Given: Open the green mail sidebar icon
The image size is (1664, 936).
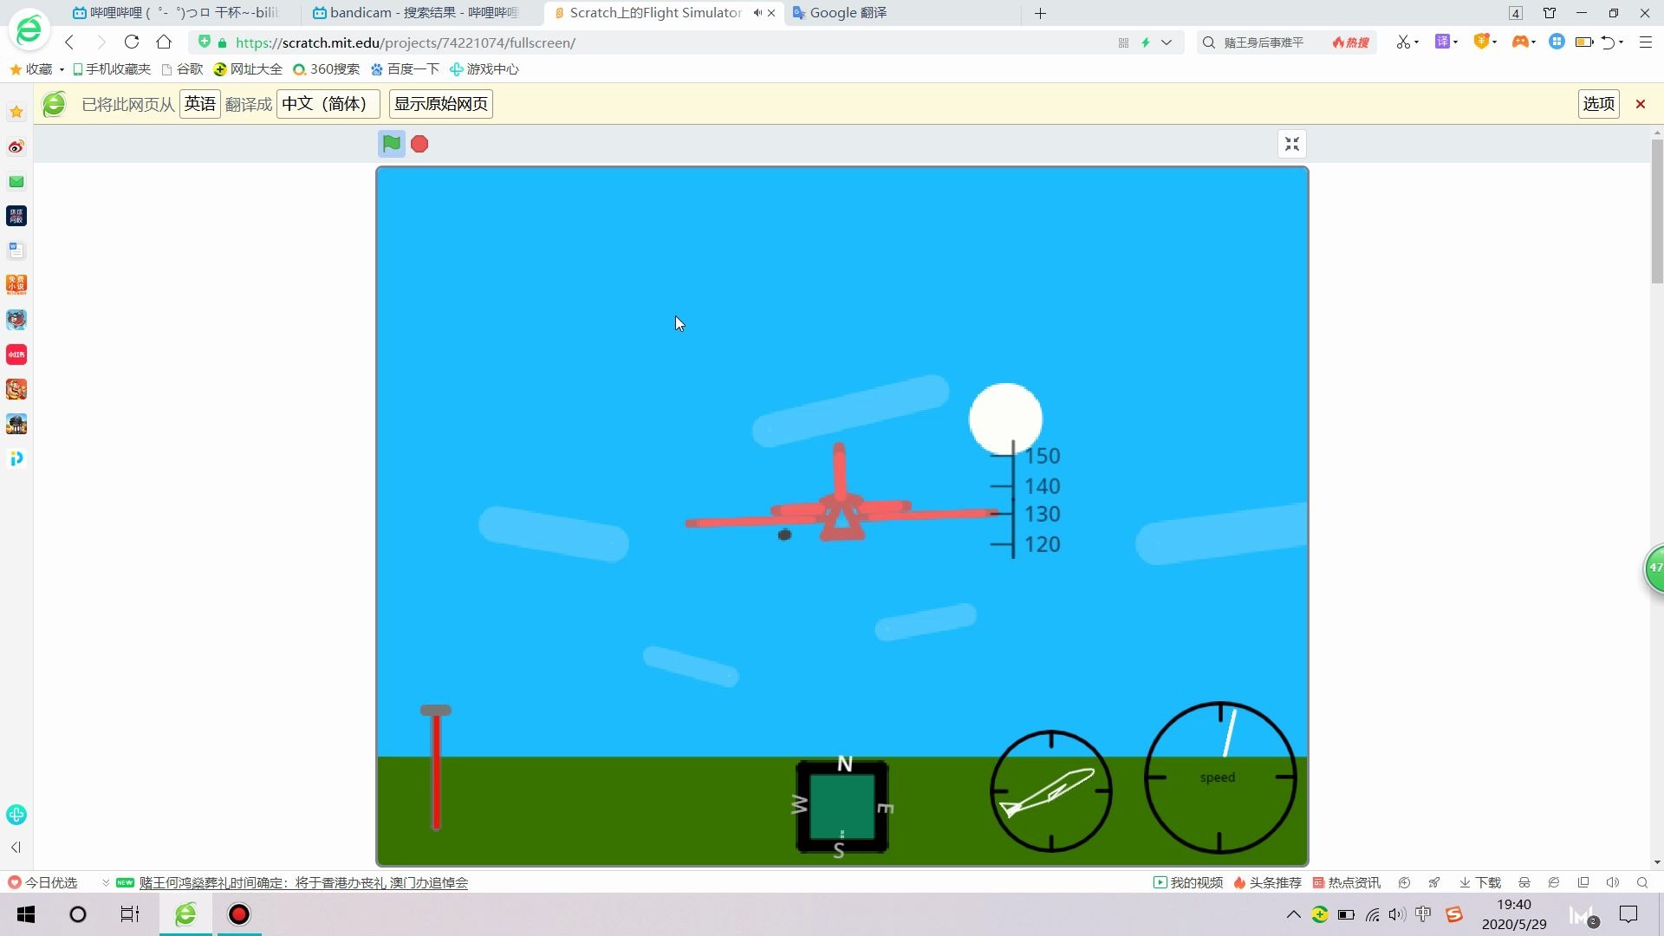Looking at the screenshot, I should (16, 181).
